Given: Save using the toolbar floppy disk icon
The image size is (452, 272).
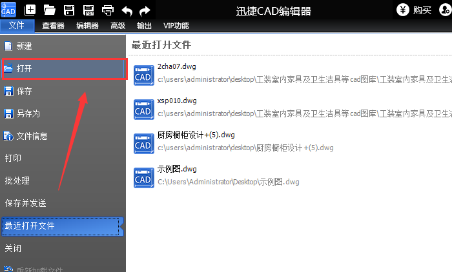Looking at the screenshot, I should 69,10.
